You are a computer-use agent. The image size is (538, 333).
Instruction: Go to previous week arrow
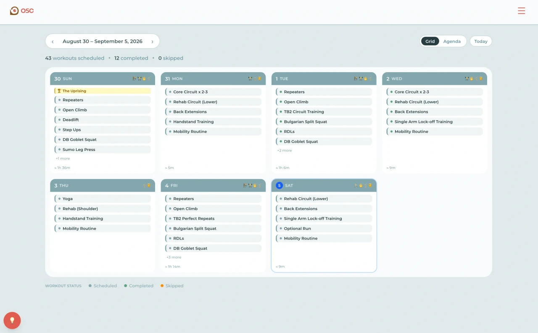(x=53, y=42)
